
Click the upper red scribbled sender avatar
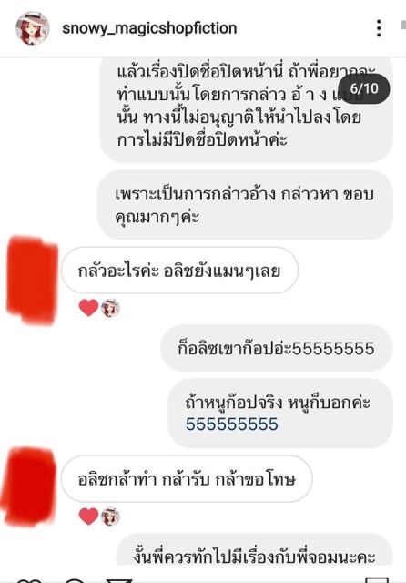click(x=32, y=280)
